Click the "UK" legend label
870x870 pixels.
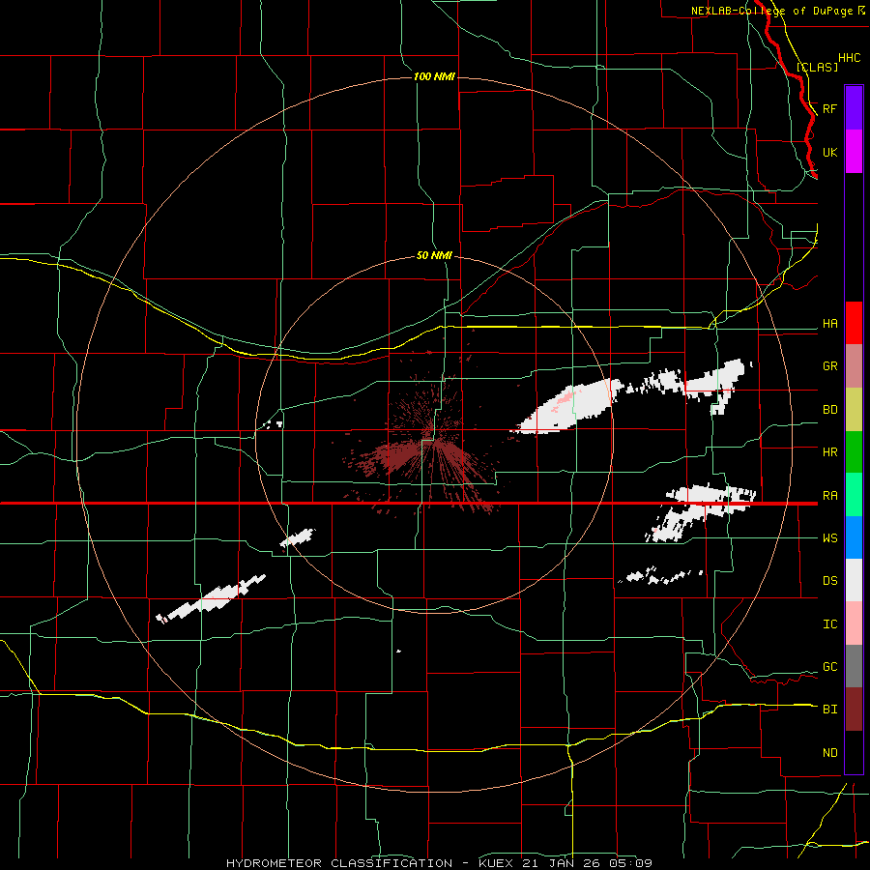(x=829, y=152)
